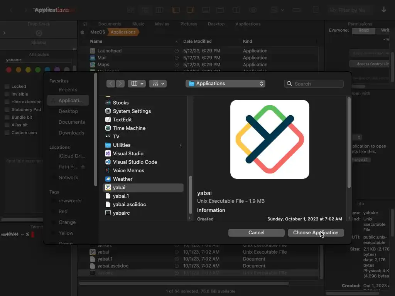Screen dimensions: 395x296
Task: Open Desktop in the dialog sidebar
Action: point(68,111)
